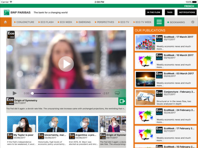Click the BNP Paribas logo
The image size is (198, 148).
point(17,13)
